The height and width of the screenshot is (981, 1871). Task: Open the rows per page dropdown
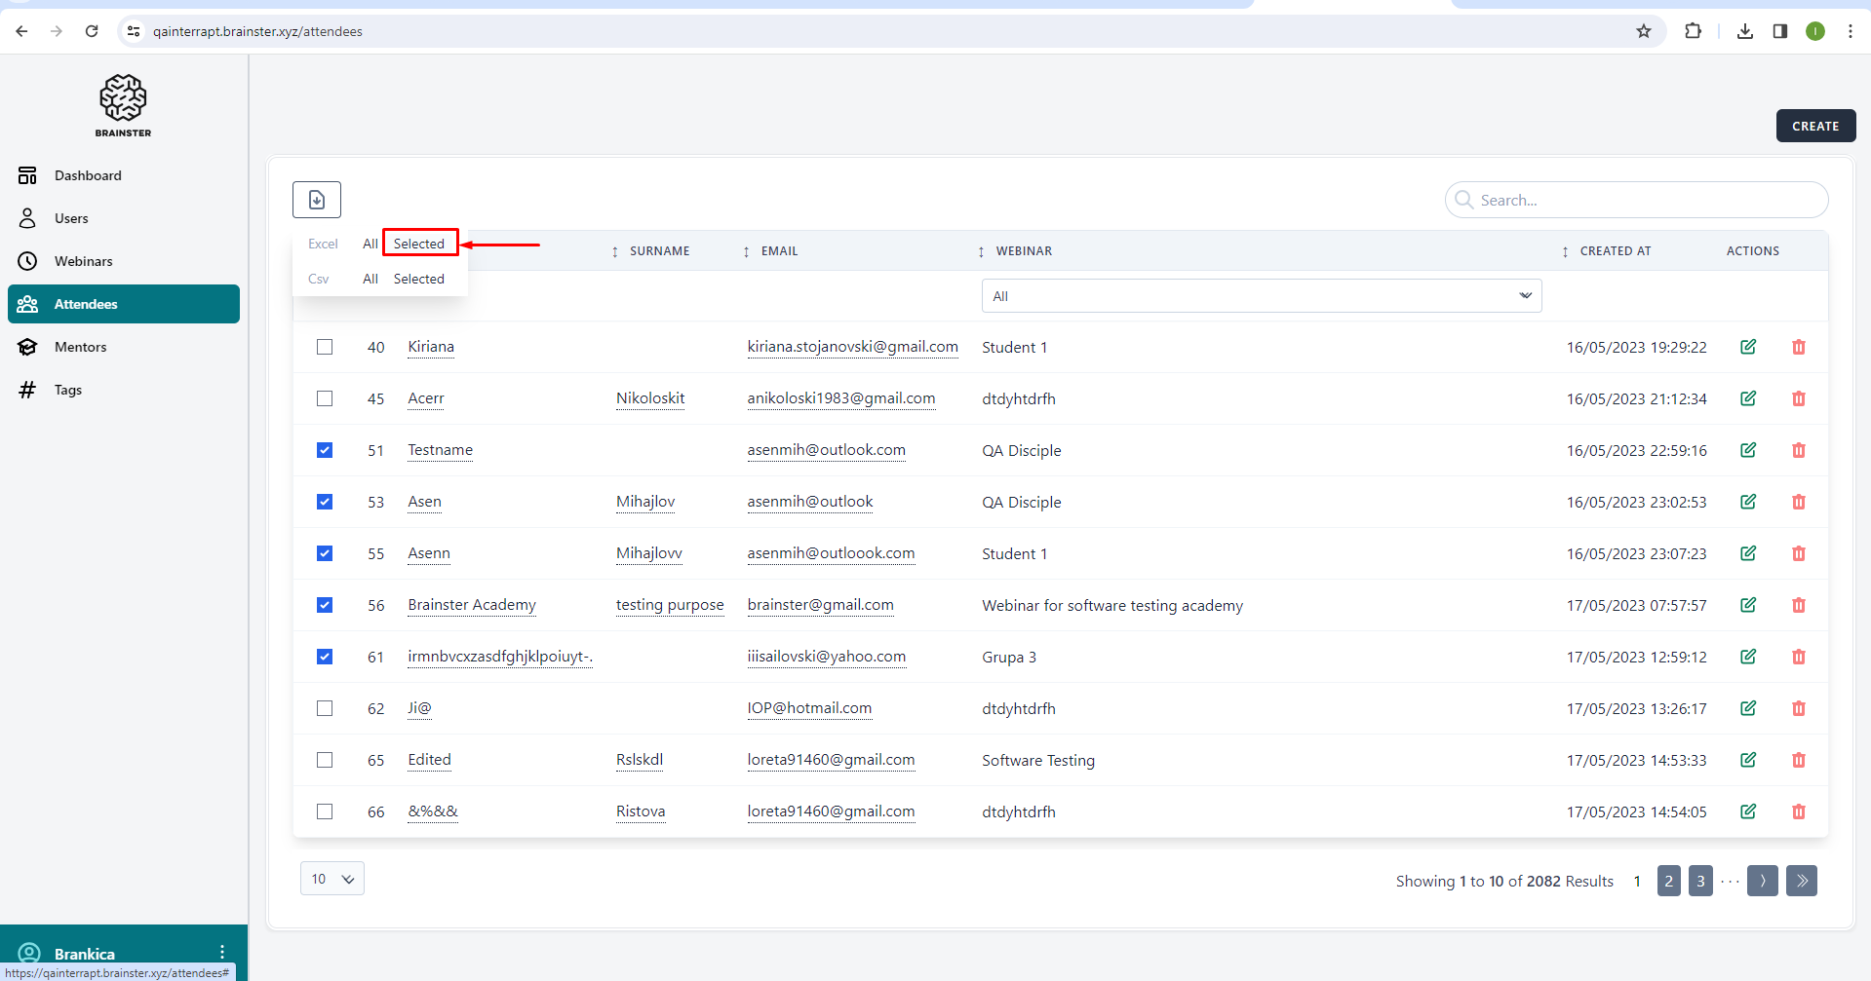(332, 879)
